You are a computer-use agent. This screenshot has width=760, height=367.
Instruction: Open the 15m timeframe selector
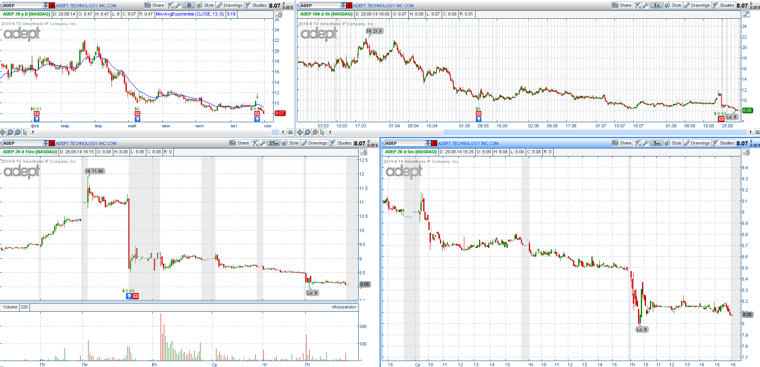[x=274, y=143]
